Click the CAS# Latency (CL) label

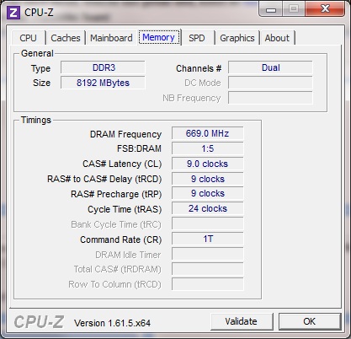click(122, 164)
